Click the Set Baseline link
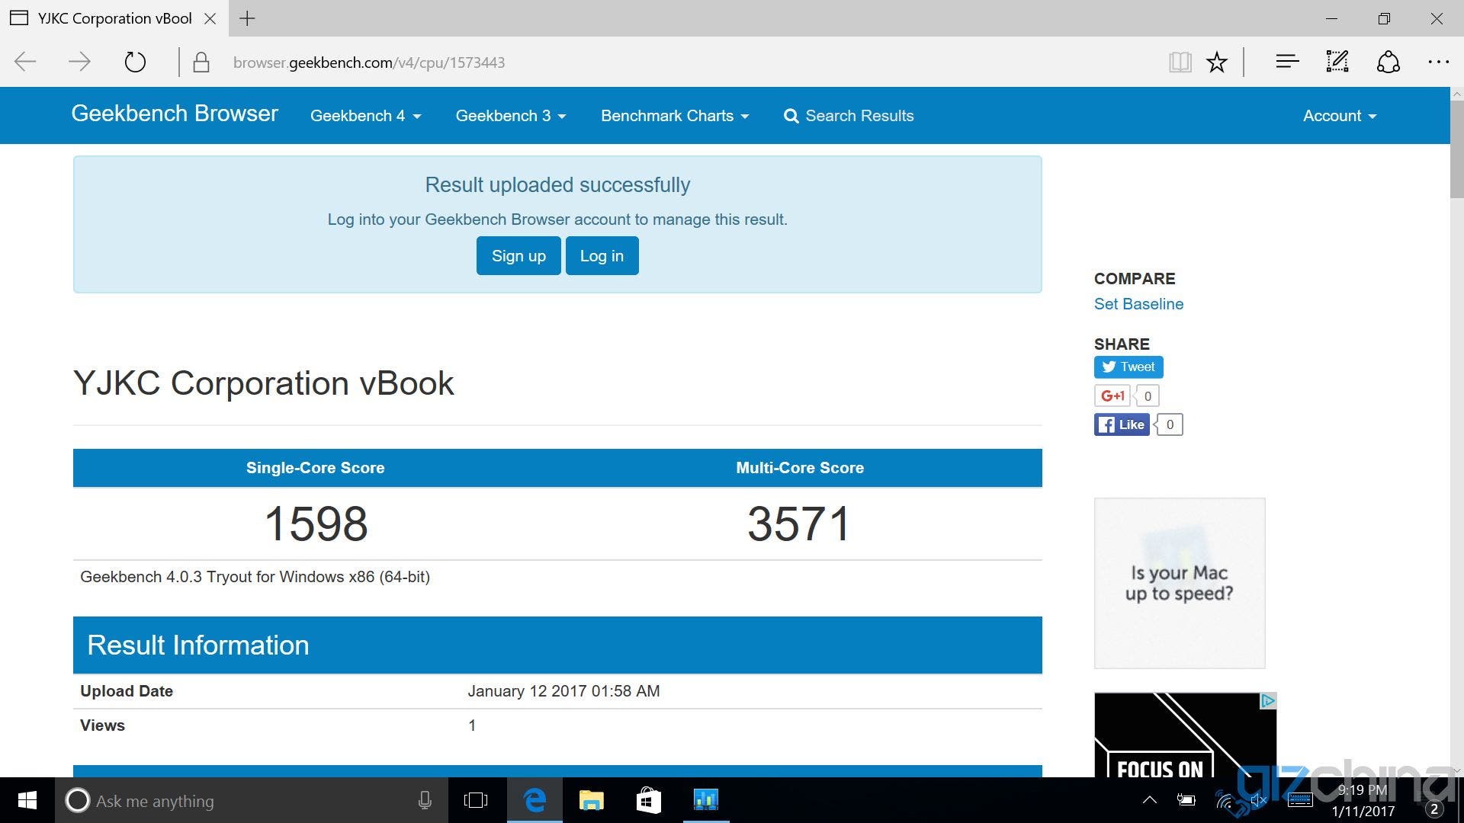This screenshot has width=1464, height=823. pyautogui.click(x=1138, y=304)
